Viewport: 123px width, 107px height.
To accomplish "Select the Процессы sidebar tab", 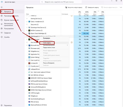I will (8, 11).
